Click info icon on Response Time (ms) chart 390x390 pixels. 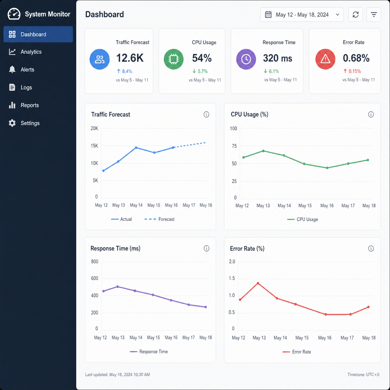[x=206, y=248]
